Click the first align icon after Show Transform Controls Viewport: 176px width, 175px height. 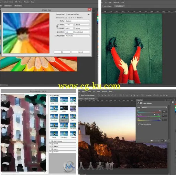tap(99, 95)
